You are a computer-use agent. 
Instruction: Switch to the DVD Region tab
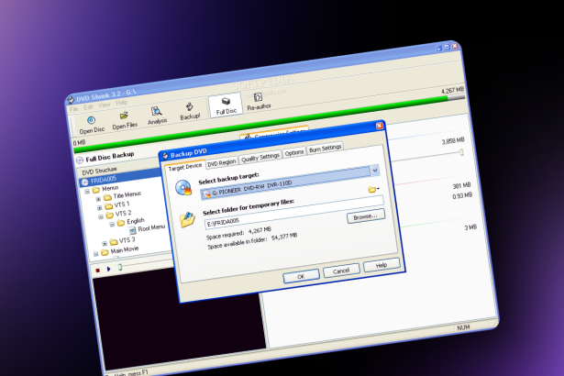point(221,162)
